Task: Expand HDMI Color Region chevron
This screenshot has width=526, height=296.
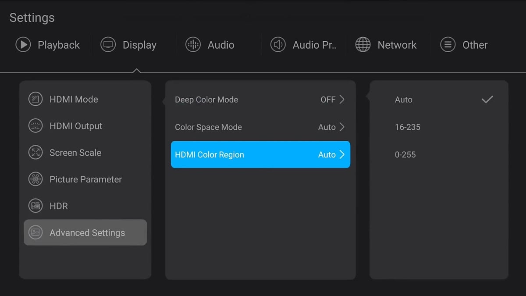Action: pyautogui.click(x=342, y=154)
